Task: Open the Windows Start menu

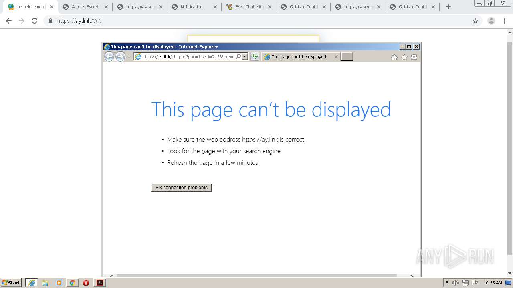Action: coord(11,283)
